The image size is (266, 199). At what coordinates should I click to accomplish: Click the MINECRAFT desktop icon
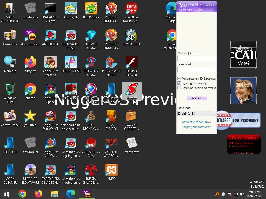click(71, 91)
